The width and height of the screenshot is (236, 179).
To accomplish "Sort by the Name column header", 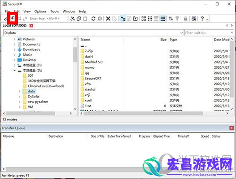I will point(101,40).
